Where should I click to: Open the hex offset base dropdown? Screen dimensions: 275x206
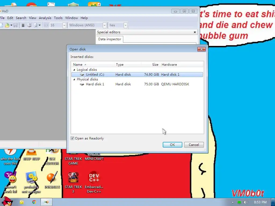click(x=125, y=25)
